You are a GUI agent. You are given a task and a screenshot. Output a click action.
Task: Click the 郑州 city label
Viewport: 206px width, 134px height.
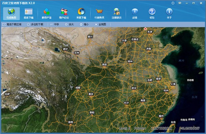130,61
